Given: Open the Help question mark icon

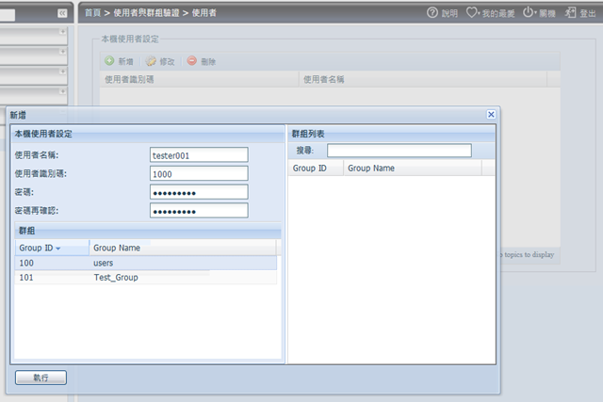Looking at the screenshot, I should pos(432,12).
